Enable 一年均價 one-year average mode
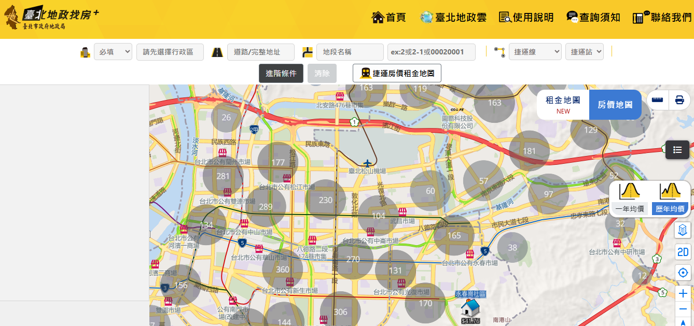The height and width of the screenshot is (326, 694). (x=630, y=208)
